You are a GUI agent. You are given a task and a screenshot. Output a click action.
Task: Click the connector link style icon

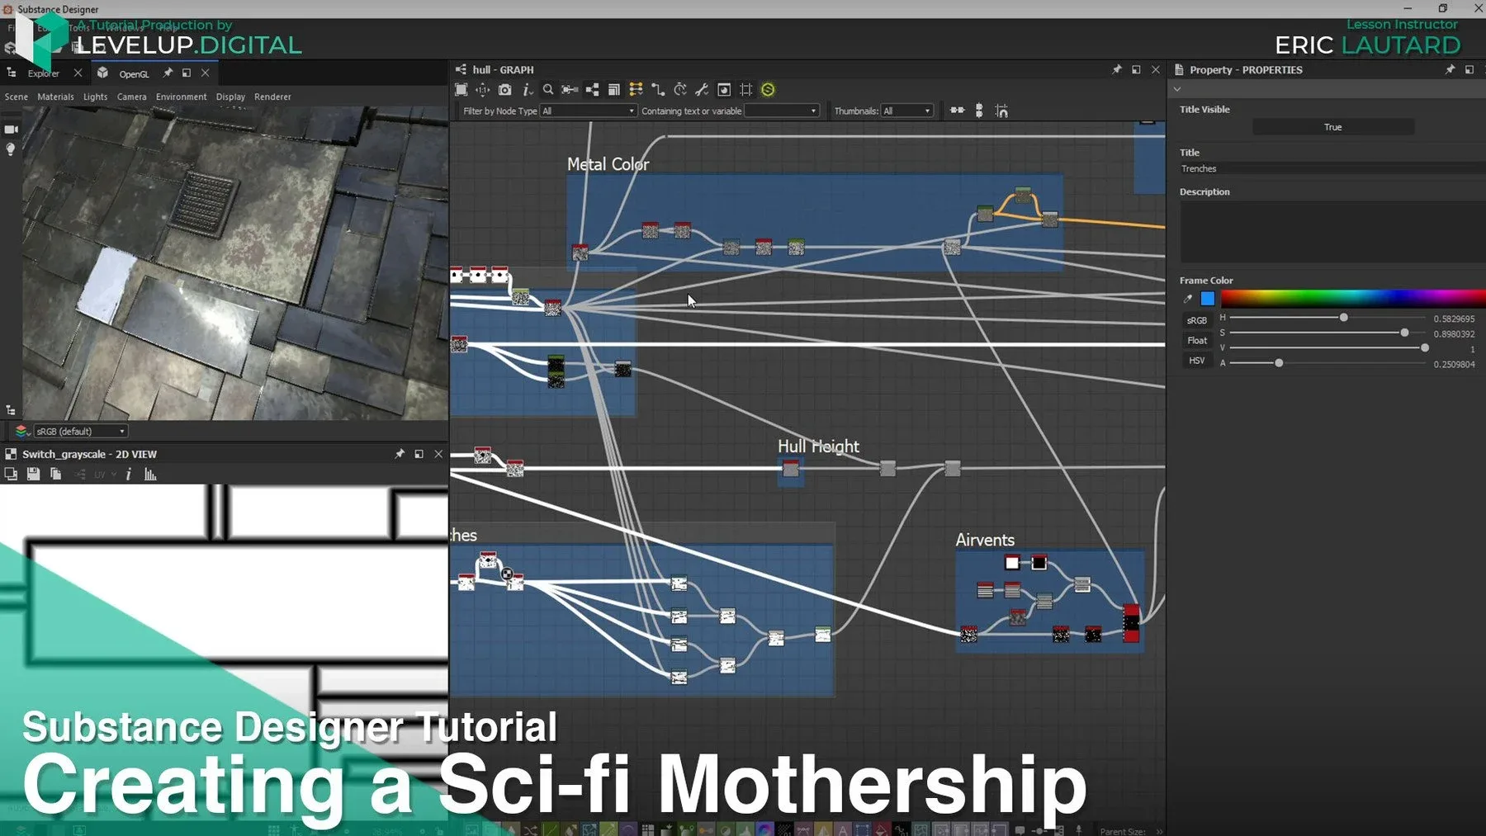click(658, 90)
